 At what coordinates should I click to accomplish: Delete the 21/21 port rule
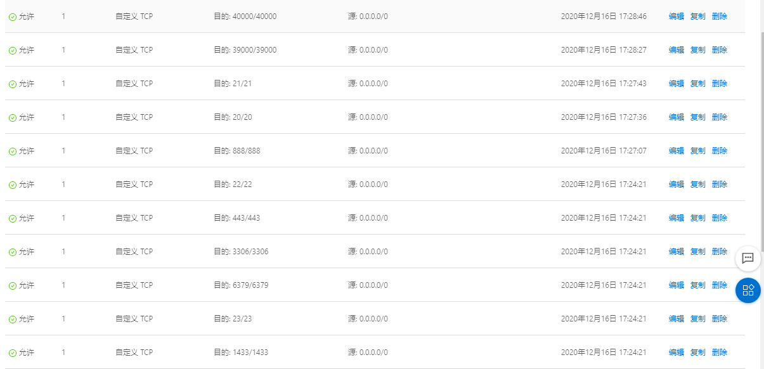coord(720,84)
